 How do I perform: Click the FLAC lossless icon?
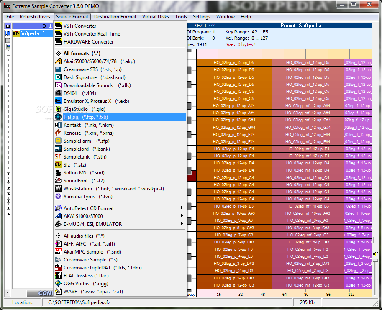pyautogui.click(x=58, y=276)
